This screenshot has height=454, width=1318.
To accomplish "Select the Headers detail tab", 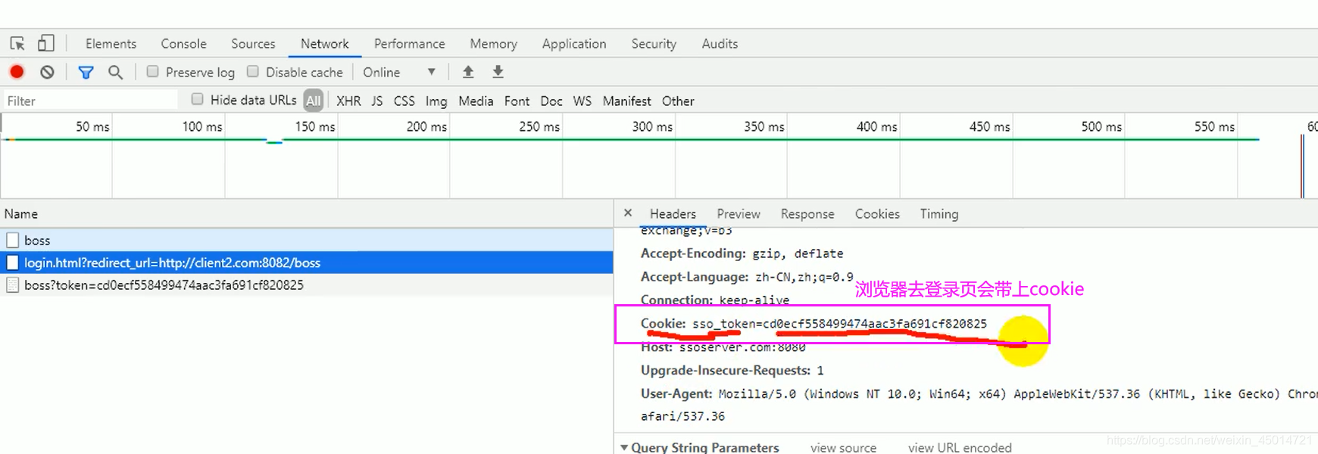I will click(673, 214).
